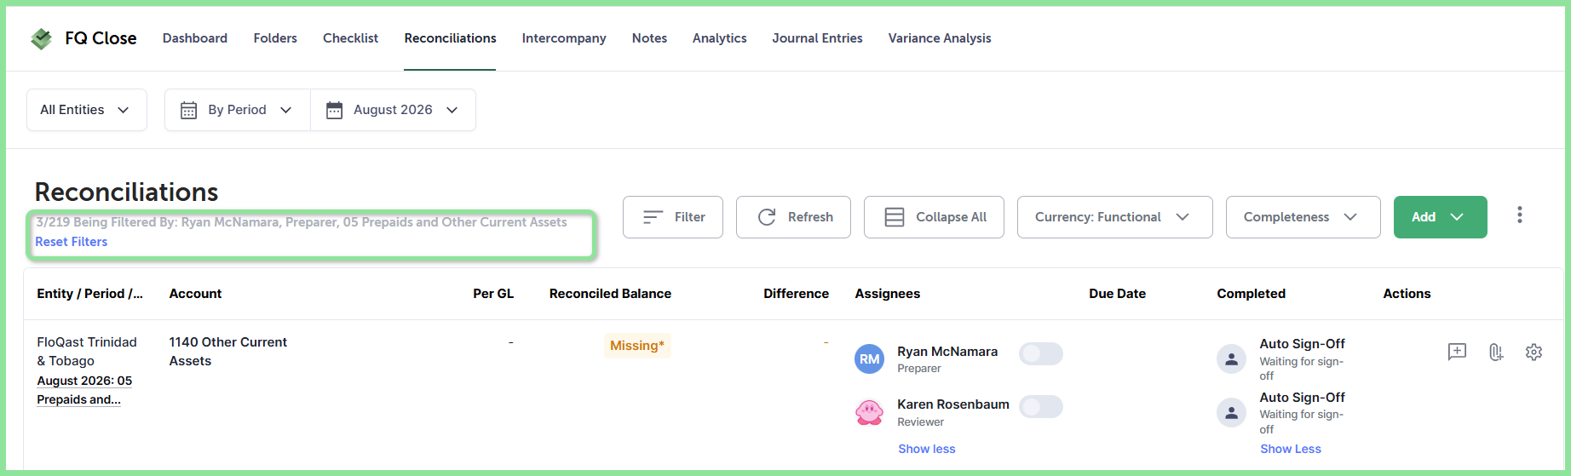1571x476 pixels.
Task: Go to the Checklist tab
Action: pyautogui.click(x=350, y=38)
